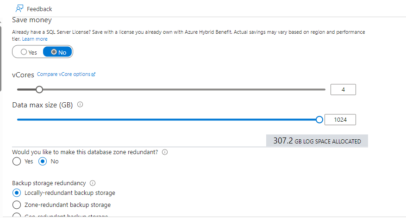Screen dimensions: 406x218
Task: Click the 1024 data size input field
Action: pyautogui.click(x=340, y=119)
